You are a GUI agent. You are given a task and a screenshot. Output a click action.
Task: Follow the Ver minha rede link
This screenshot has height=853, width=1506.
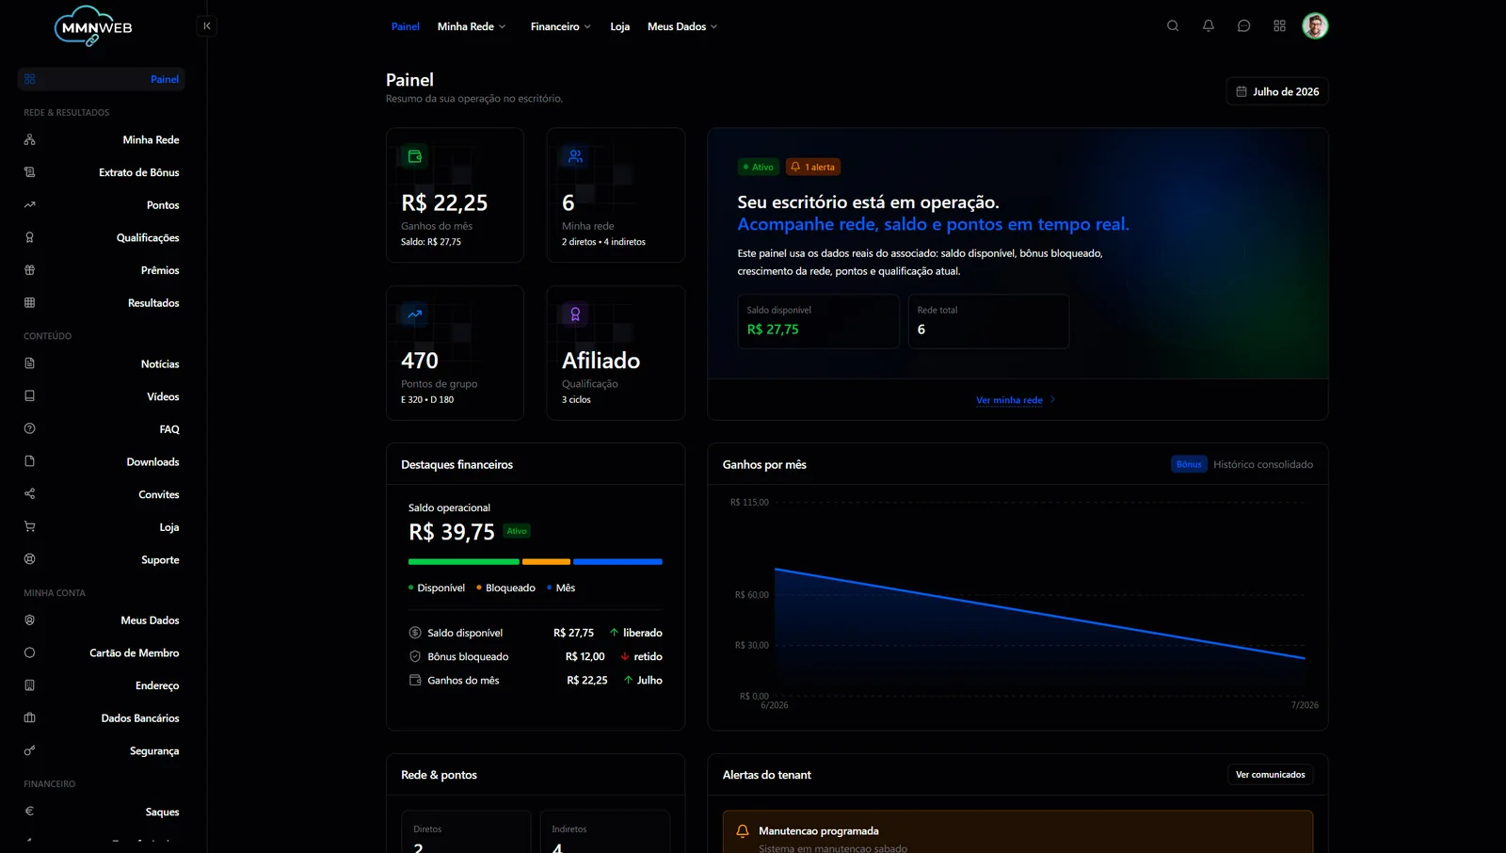coord(1016,400)
